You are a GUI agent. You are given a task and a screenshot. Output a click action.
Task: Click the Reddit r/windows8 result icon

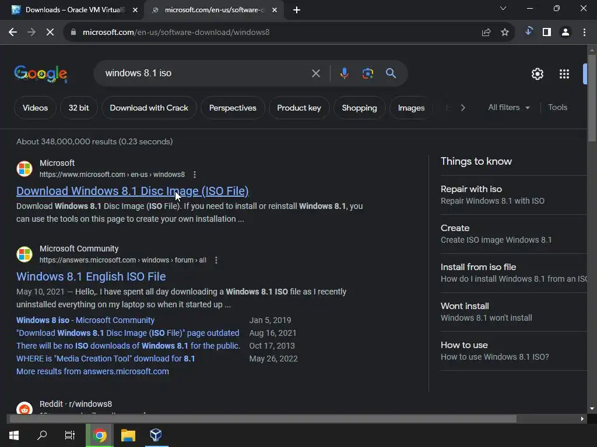[24, 409]
